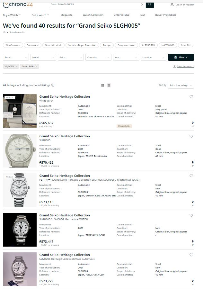Viewport: 203px width, 290px height.
Task: Open the Buy a Watch menu
Action: [12, 15]
